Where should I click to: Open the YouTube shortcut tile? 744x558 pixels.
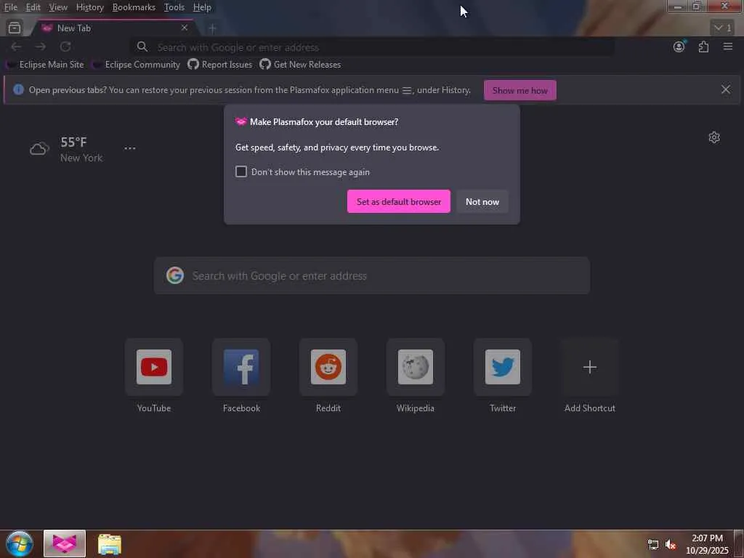click(x=154, y=367)
